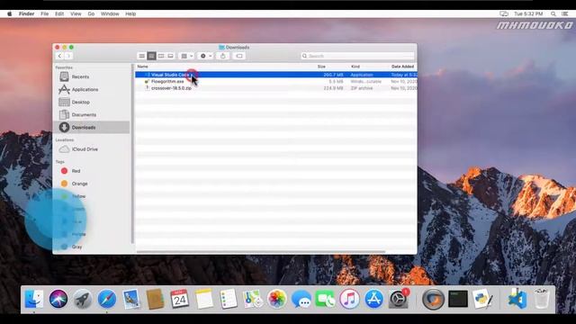Image resolution: width=576 pixels, height=324 pixels.
Task: Switch to cover flow view
Action: (170, 56)
